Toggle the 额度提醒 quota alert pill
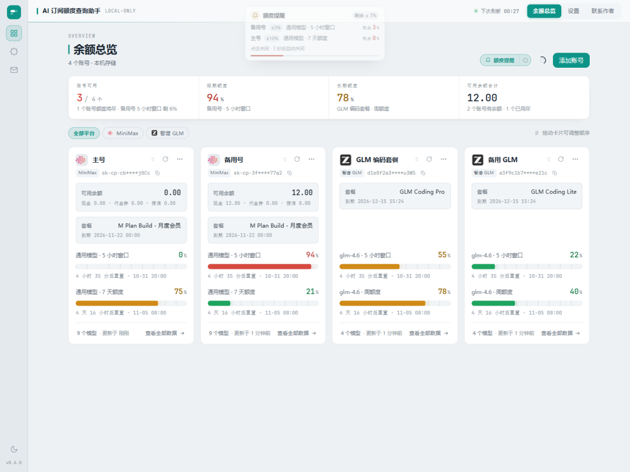The image size is (630, 472). pyautogui.click(x=500, y=60)
